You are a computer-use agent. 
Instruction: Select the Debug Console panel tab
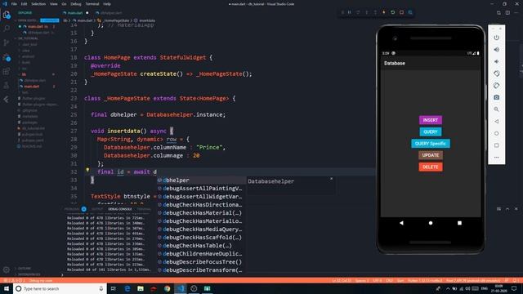point(120,209)
